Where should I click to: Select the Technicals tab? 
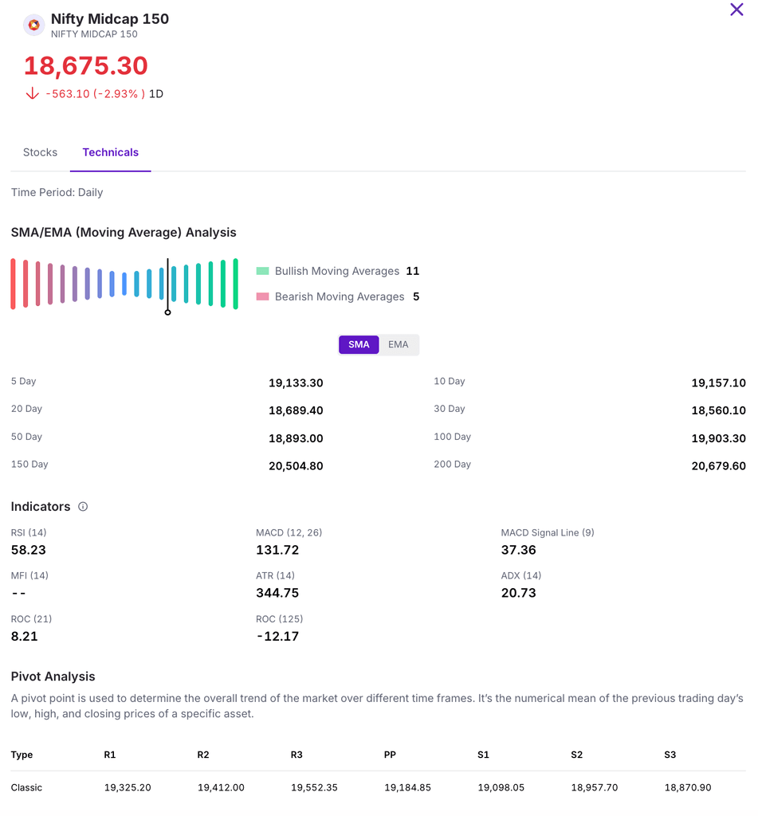coord(111,152)
